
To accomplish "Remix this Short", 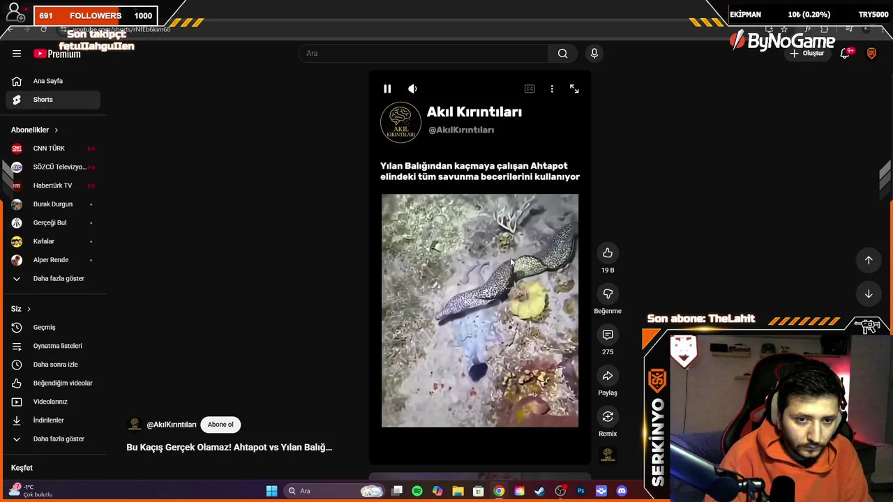I will [608, 416].
